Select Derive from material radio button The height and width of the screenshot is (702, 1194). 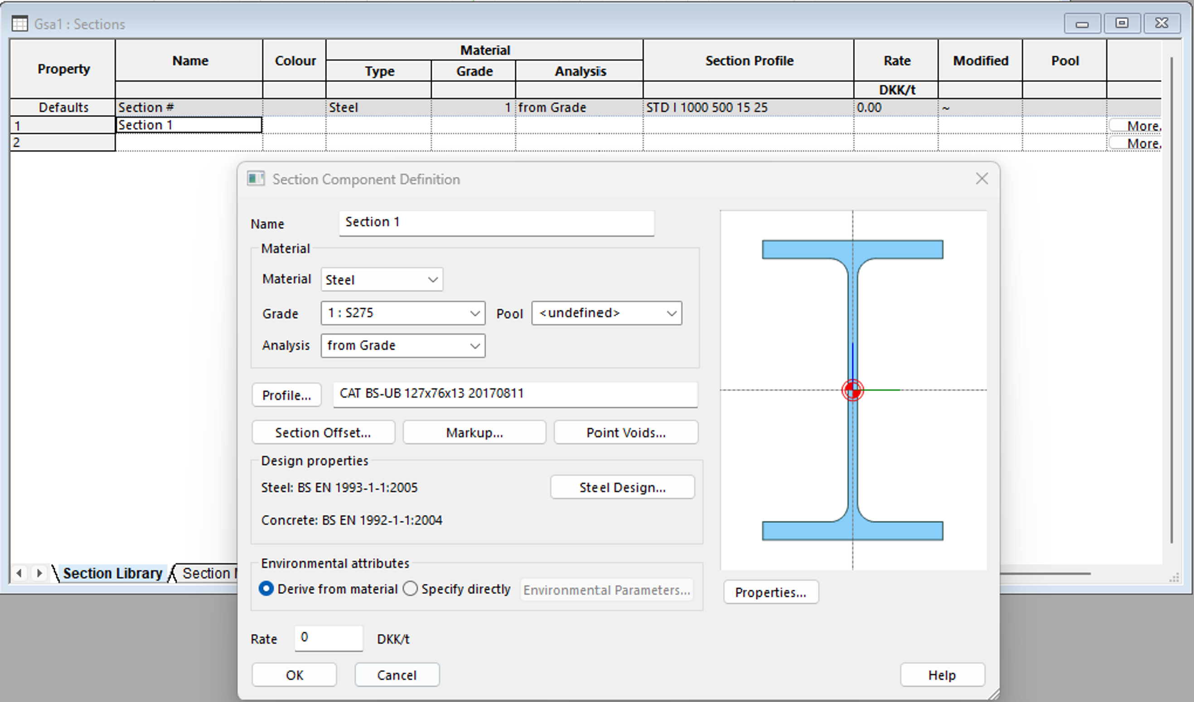pyautogui.click(x=266, y=589)
